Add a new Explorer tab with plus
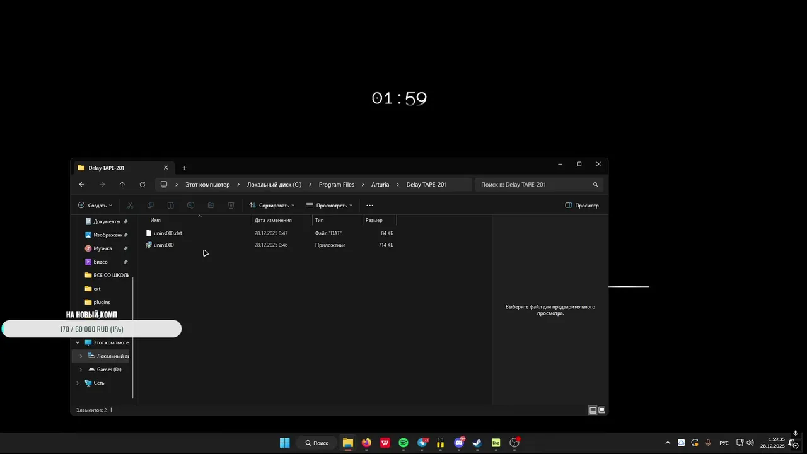The image size is (807, 454). point(184,168)
